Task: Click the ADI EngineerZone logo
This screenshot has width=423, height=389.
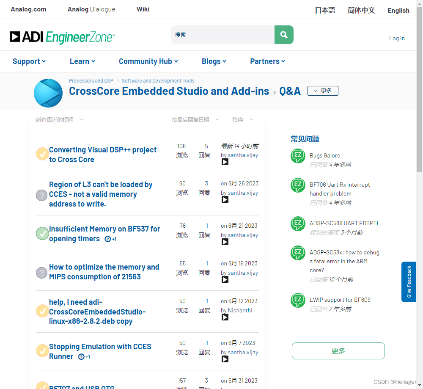Action: coord(62,38)
